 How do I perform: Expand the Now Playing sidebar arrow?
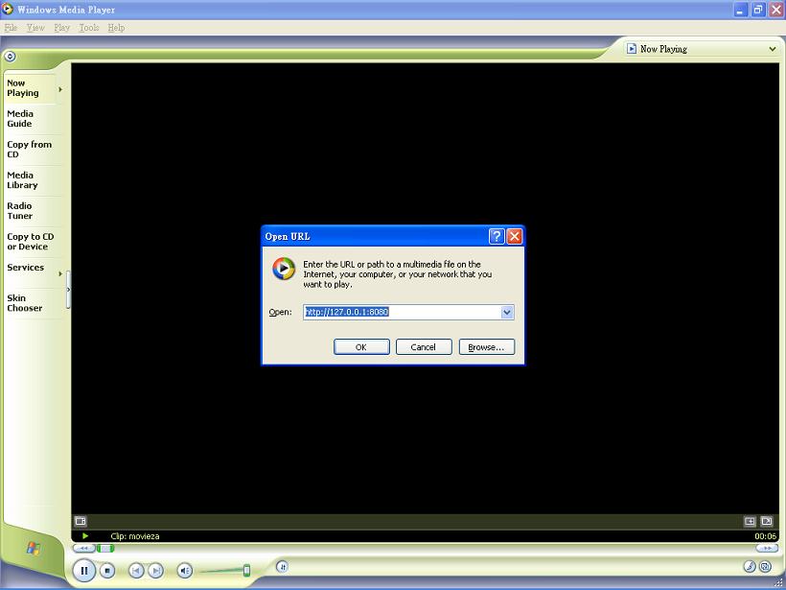(60, 89)
